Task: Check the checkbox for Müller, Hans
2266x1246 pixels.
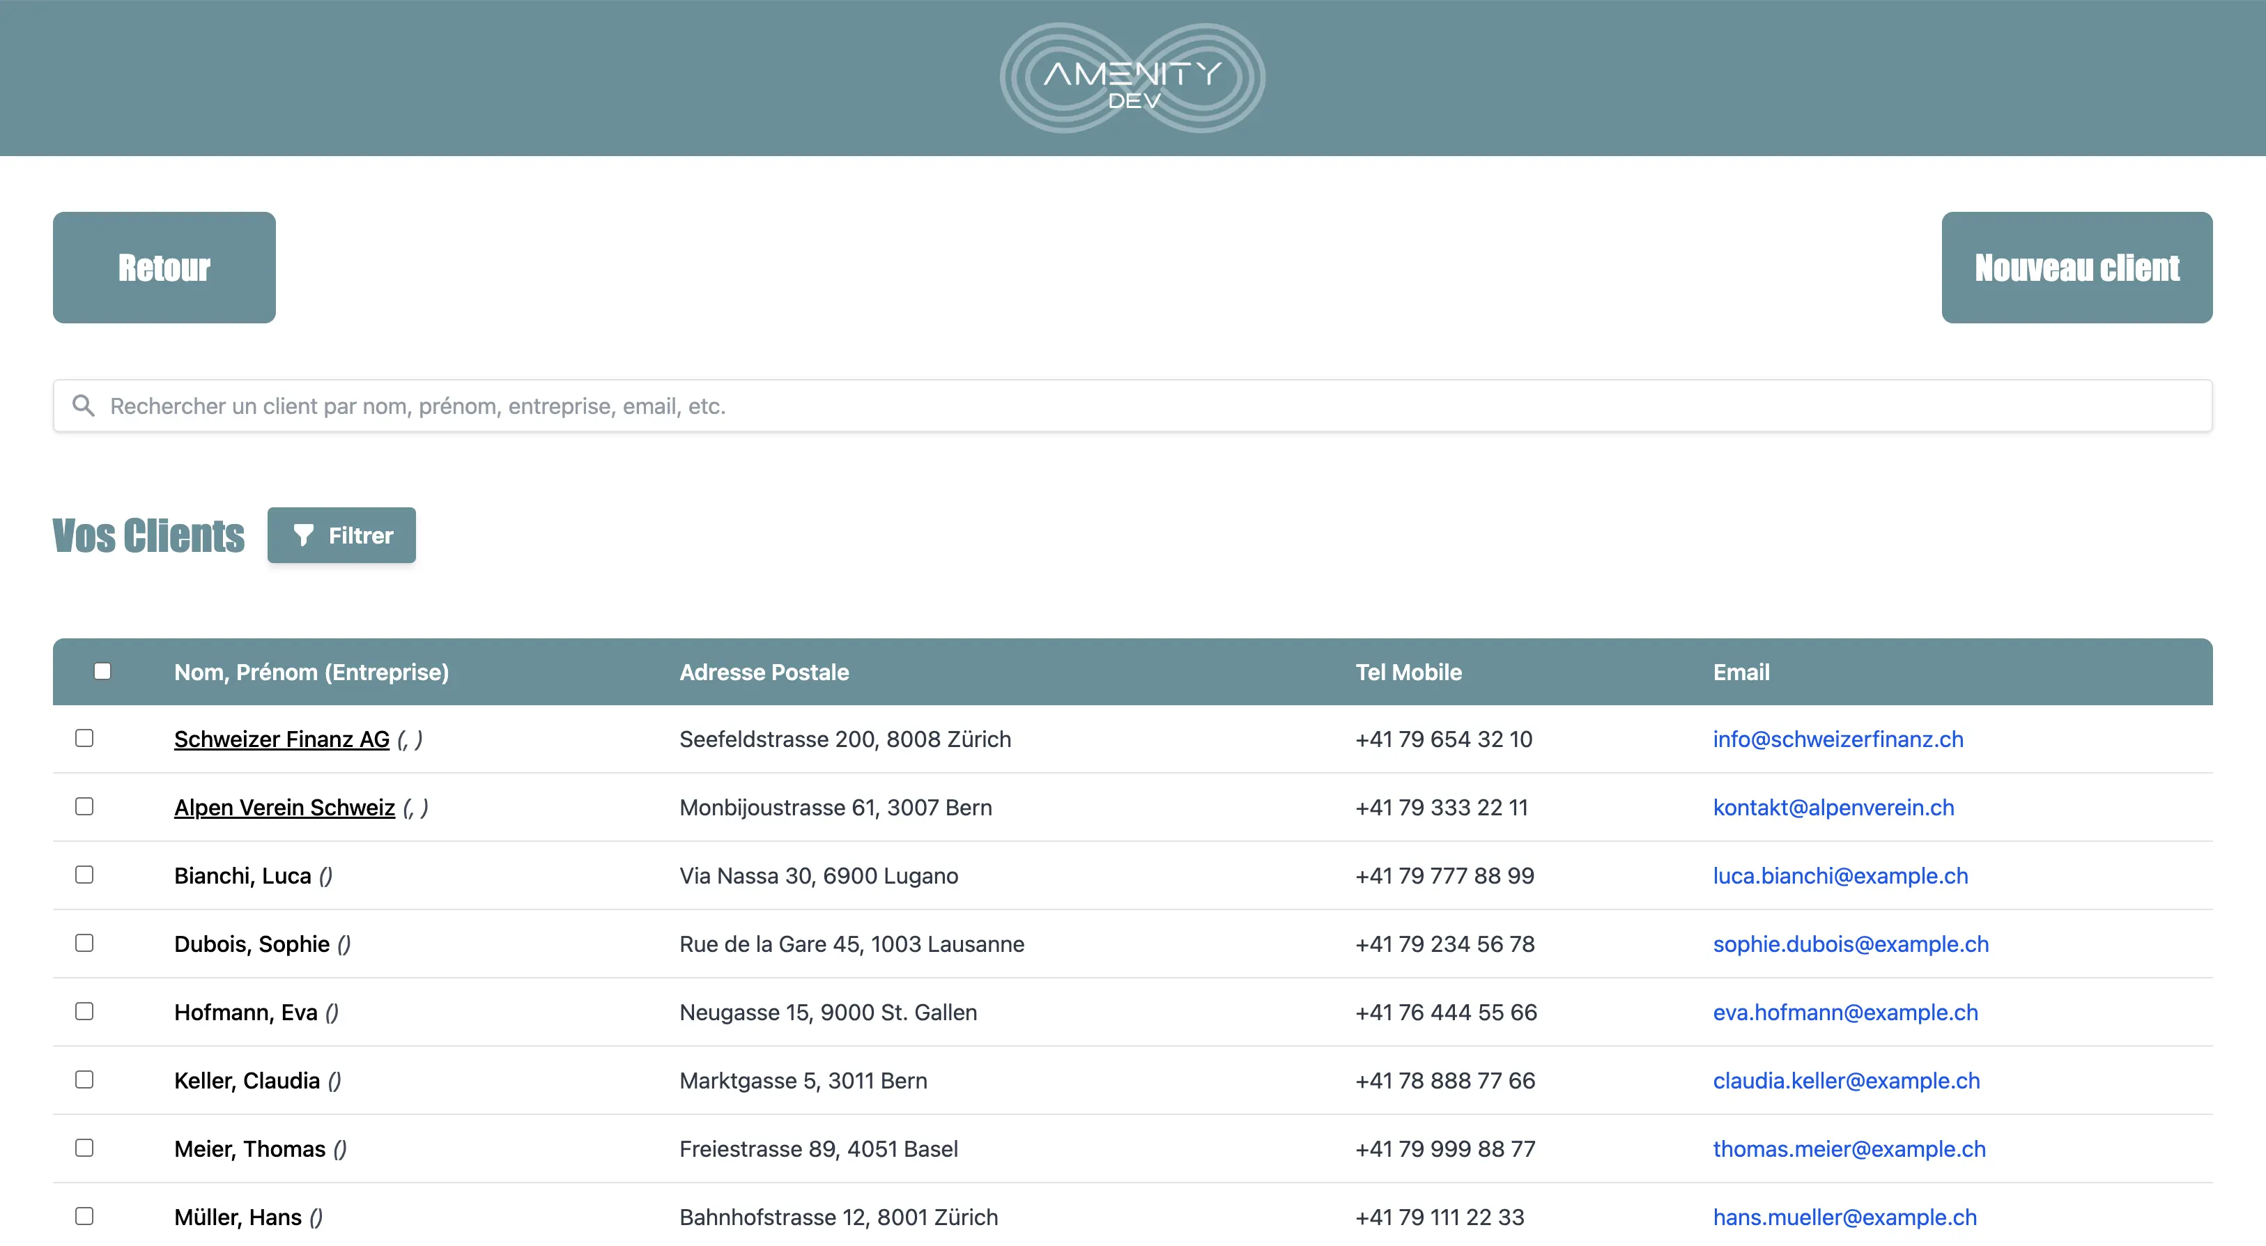Action: click(84, 1216)
